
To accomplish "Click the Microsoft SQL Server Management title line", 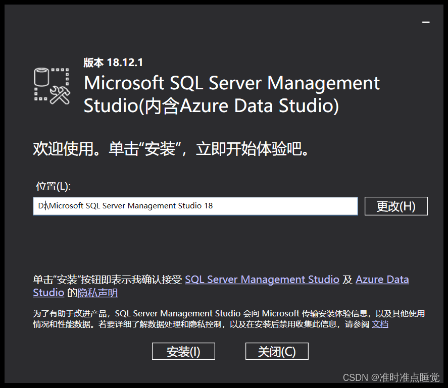I will click(x=231, y=83).
